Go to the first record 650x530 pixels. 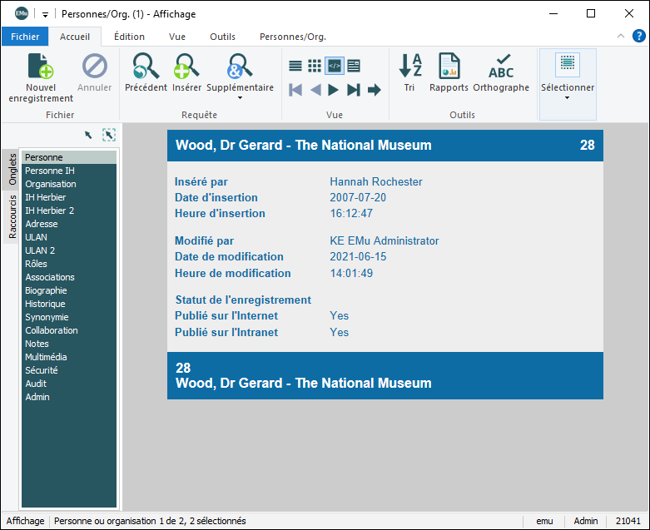point(295,90)
